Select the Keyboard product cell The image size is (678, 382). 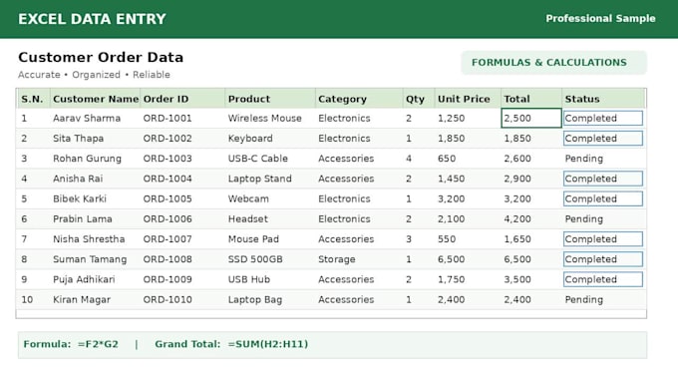pyautogui.click(x=250, y=139)
